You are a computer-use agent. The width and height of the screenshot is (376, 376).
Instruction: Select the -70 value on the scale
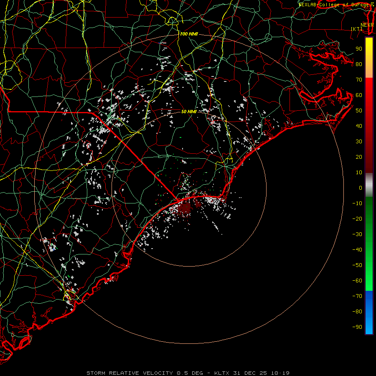click(357, 296)
